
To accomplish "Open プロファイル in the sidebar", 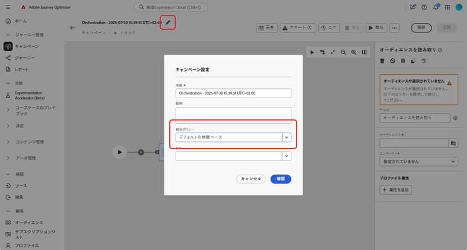I will 27,246.
